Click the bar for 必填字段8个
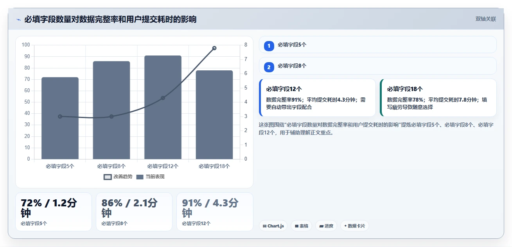Image resolution: width=512 pixels, height=247 pixels. tap(111, 110)
